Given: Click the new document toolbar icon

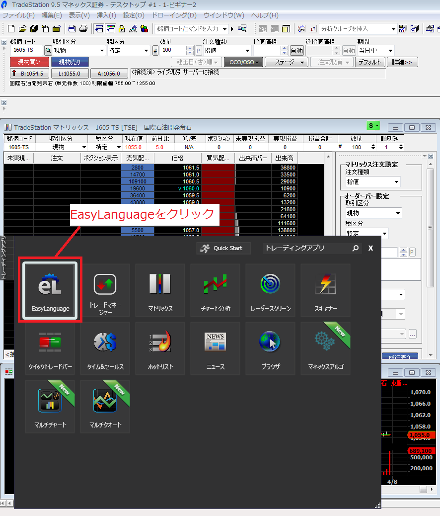Looking at the screenshot, I should (11, 29).
